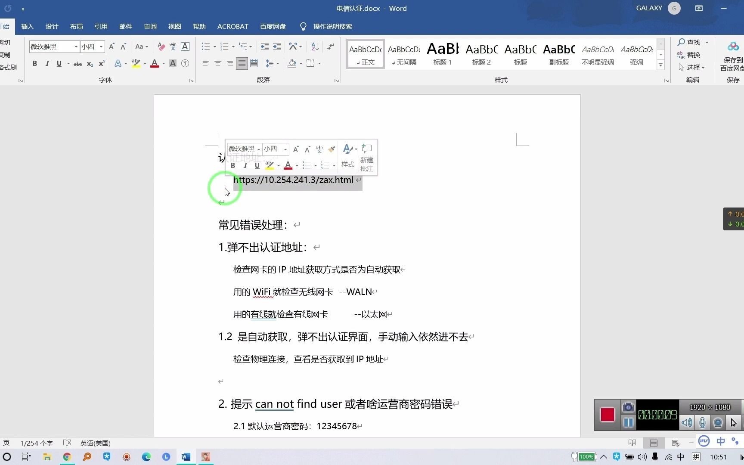Screen dimensions: 744x465
Task: Click the red stop recording button
Action: (x=608, y=415)
